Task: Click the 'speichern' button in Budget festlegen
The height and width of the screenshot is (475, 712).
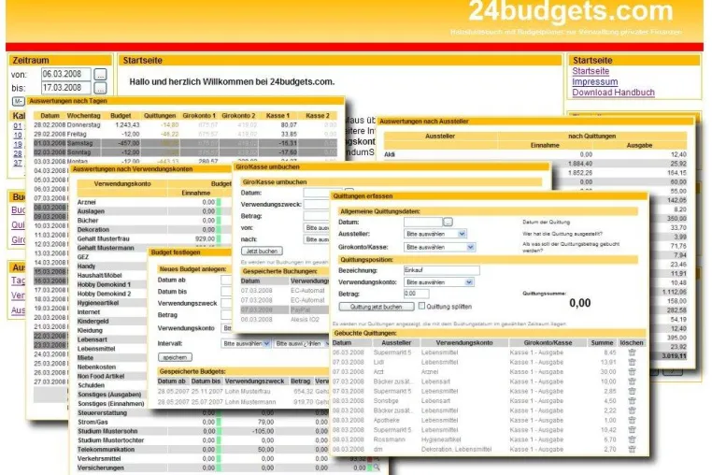Action: point(175,357)
